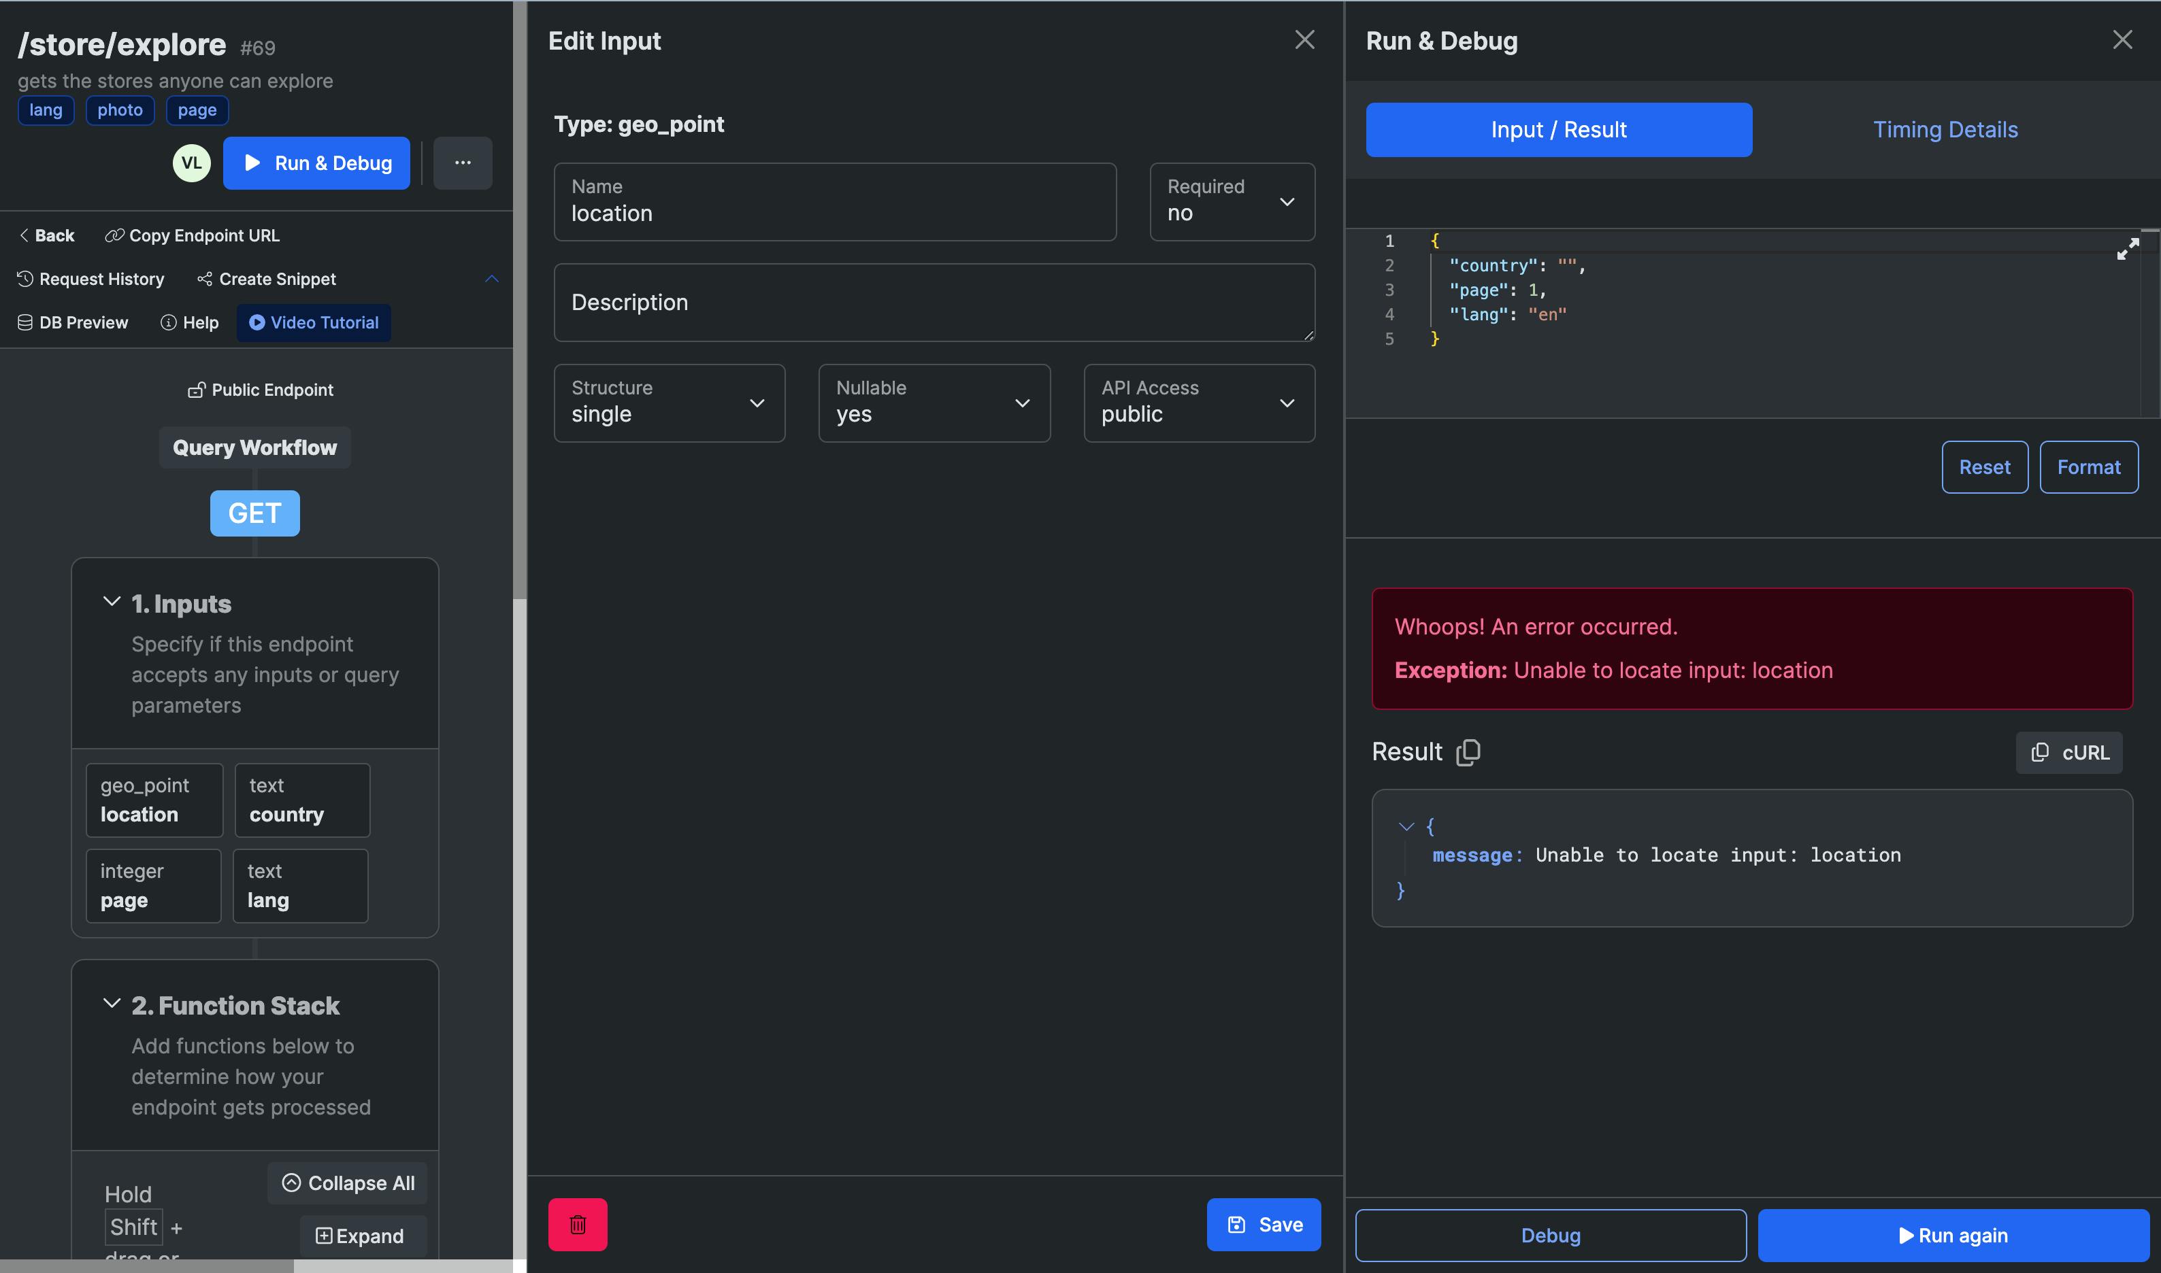Open the Help link

click(190, 322)
